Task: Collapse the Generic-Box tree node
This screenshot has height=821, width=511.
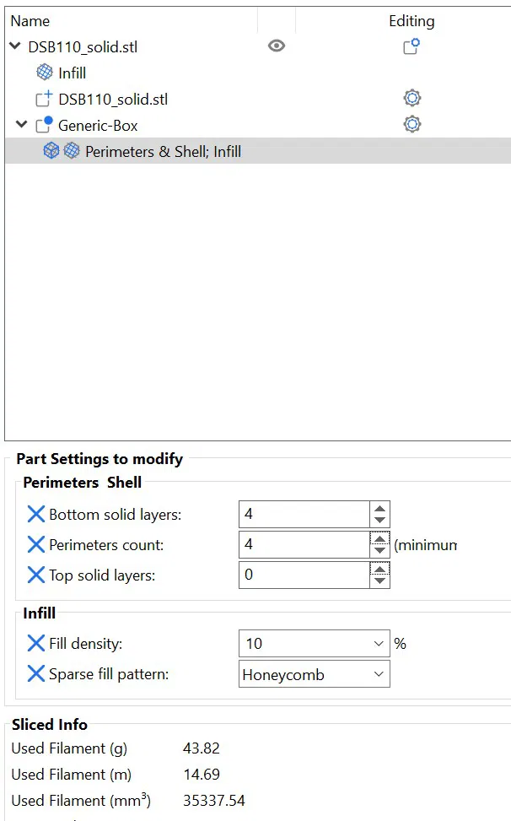Action: [x=22, y=125]
